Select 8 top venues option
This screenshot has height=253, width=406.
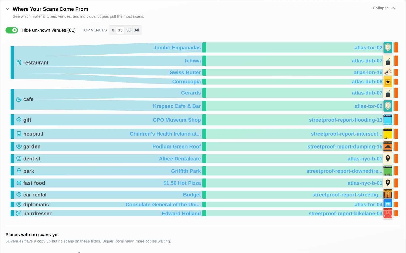pos(113,30)
